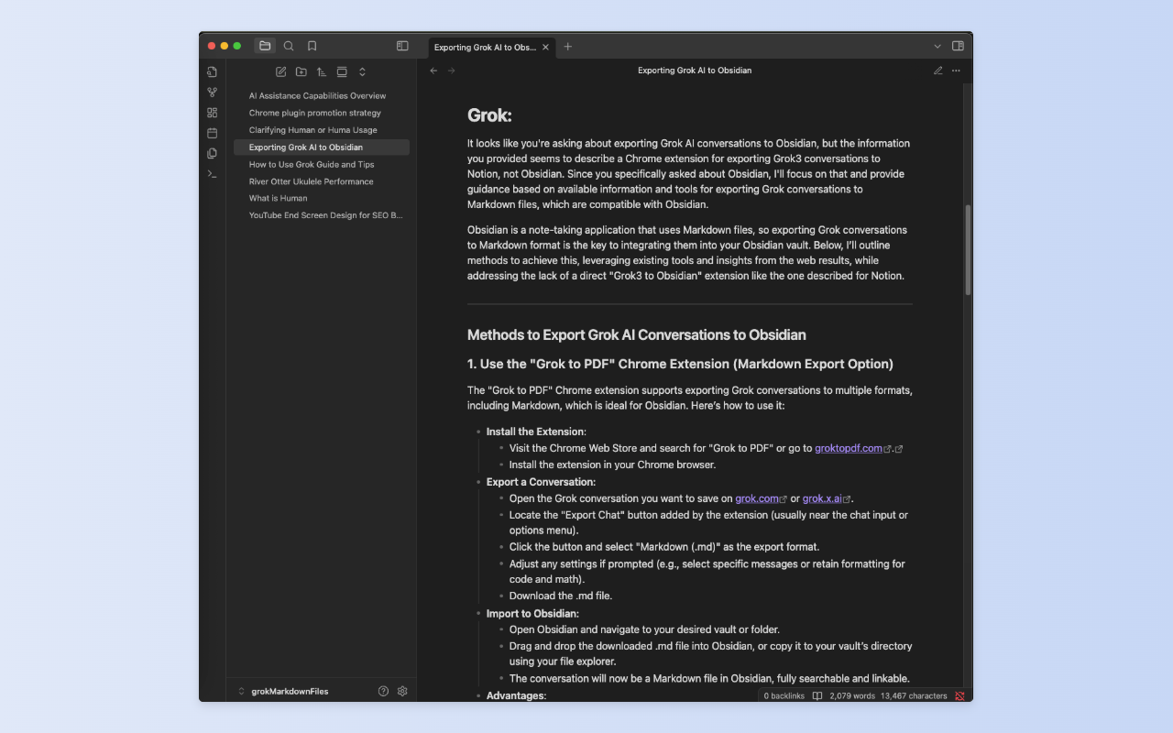Open graph view from ribbon
Image resolution: width=1173 pixels, height=733 pixels.
pyautogui.click(x=212, y=93)
